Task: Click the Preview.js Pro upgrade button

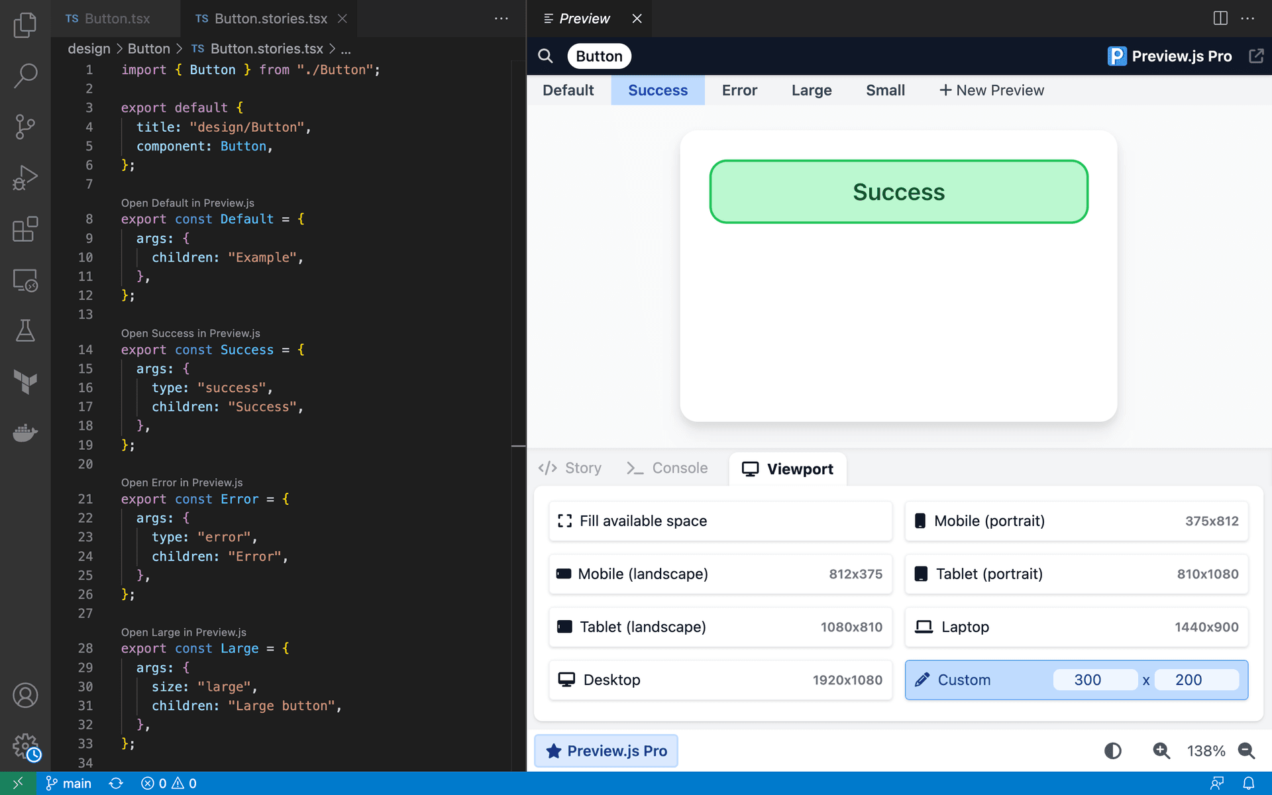Action: click(608, 750)
